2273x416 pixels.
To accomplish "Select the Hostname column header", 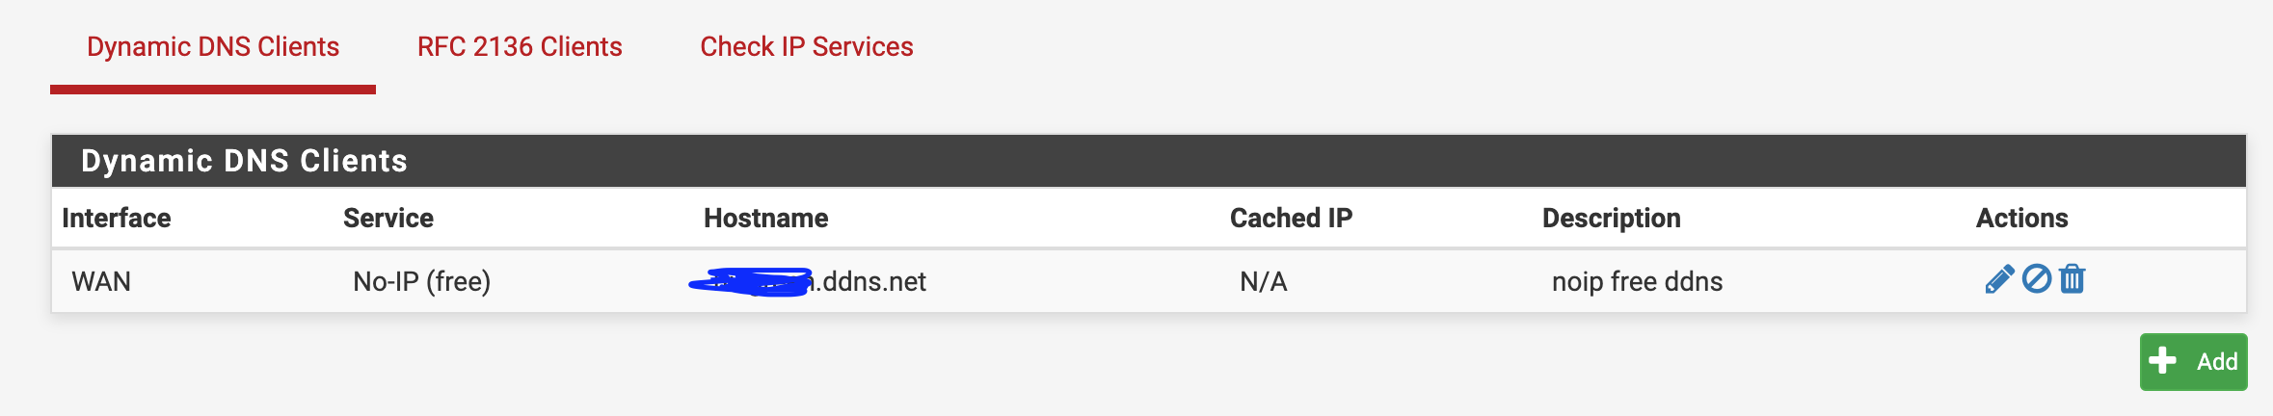I will 766,219.
